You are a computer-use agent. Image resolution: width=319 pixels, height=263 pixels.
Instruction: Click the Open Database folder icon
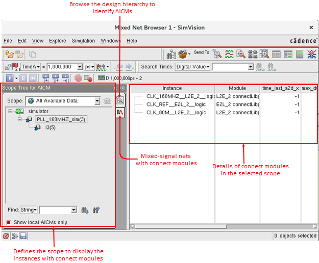click(x=9, y=55)
